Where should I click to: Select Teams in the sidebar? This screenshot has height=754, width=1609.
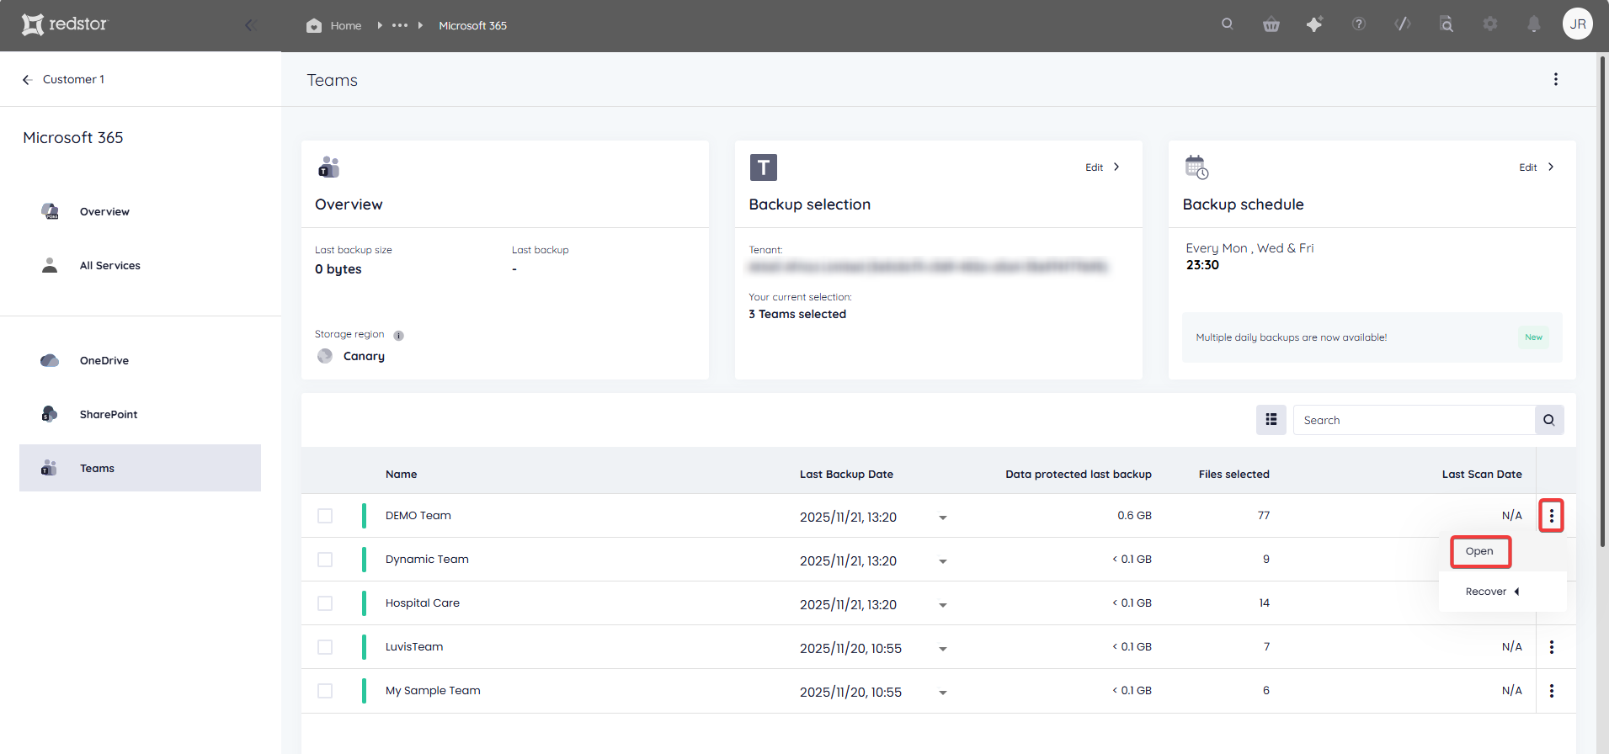point(140,468)
